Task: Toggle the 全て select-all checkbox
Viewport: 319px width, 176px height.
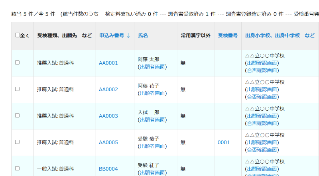Action: [x=18, y=35]
